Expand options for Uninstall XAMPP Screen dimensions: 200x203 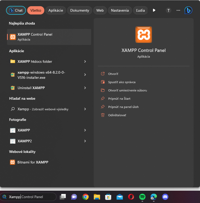[x=85, y=88]
